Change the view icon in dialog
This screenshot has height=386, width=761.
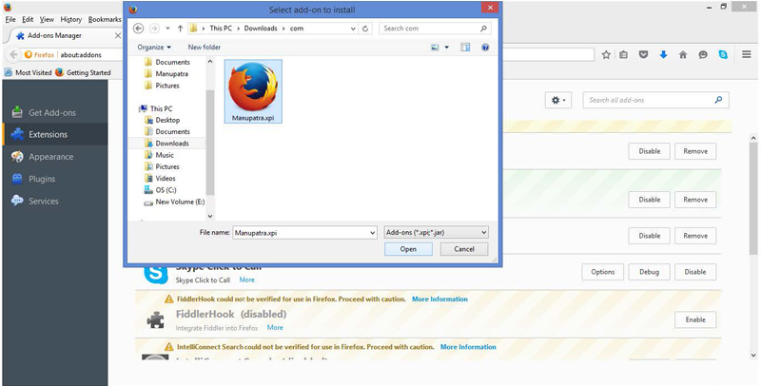click(x=435, y=48)
